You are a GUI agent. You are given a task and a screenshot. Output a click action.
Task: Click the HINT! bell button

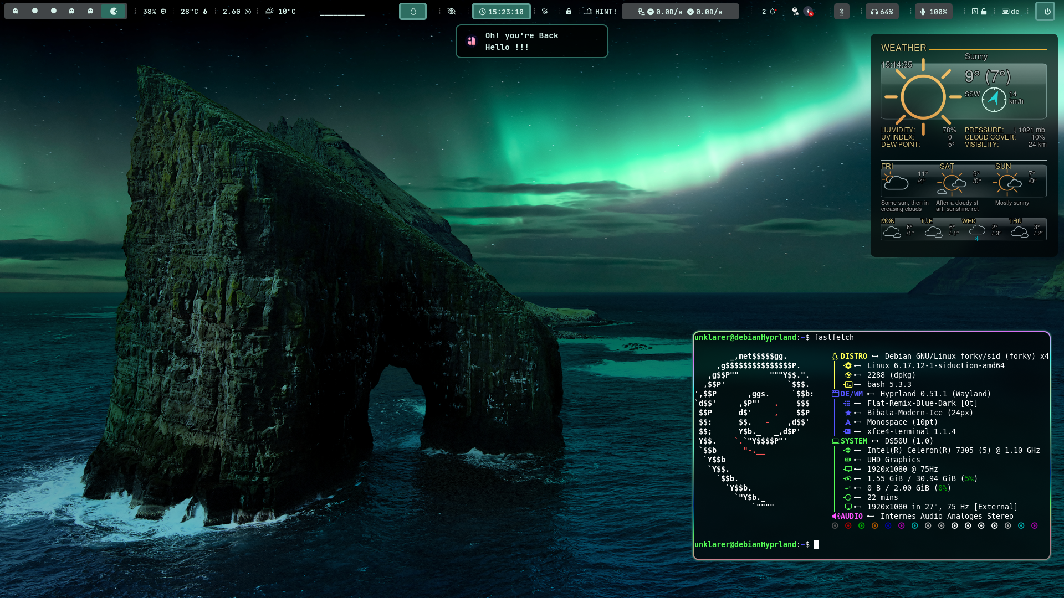click(x=601, y=12)
